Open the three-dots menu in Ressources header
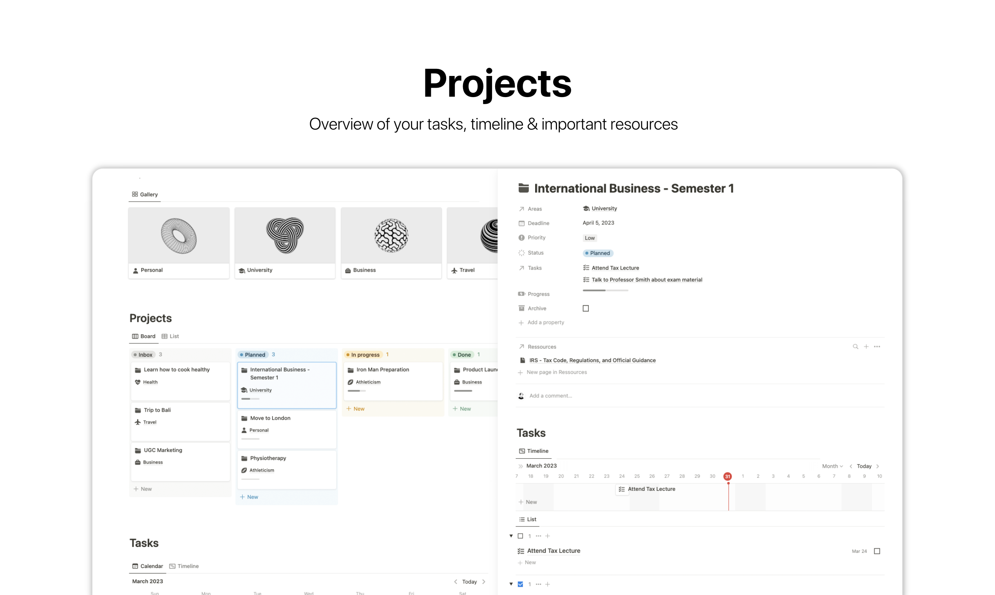995x595 pixels. tap(877, 346)
